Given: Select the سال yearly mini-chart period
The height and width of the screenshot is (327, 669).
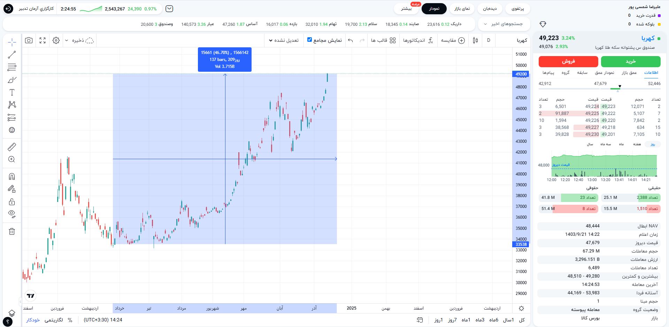Looking at the screenshot, I should [x=590, y=144].
